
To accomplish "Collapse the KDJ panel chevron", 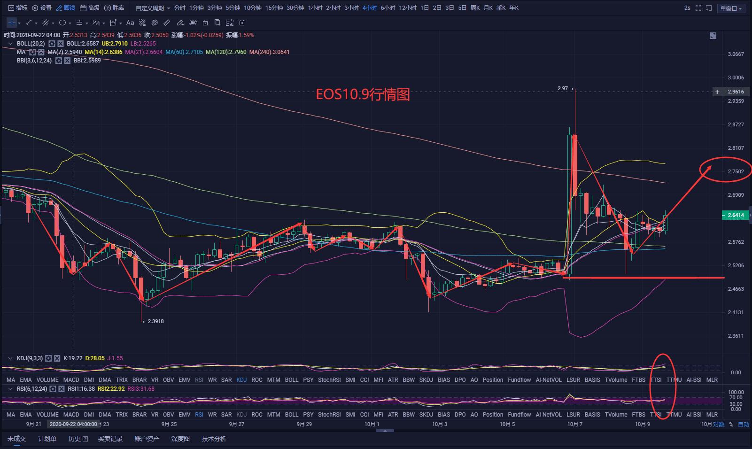I will (10, 358).
